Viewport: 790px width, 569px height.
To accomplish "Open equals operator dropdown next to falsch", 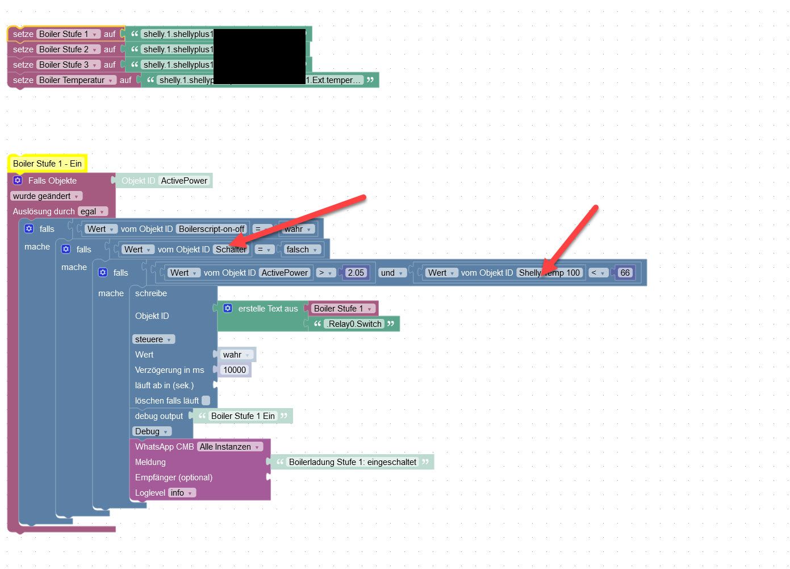I will (x=264, y=250).
